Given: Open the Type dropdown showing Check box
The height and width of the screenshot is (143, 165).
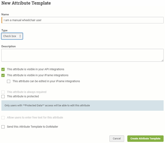Looking at the screenshot, I should (12, 36).
